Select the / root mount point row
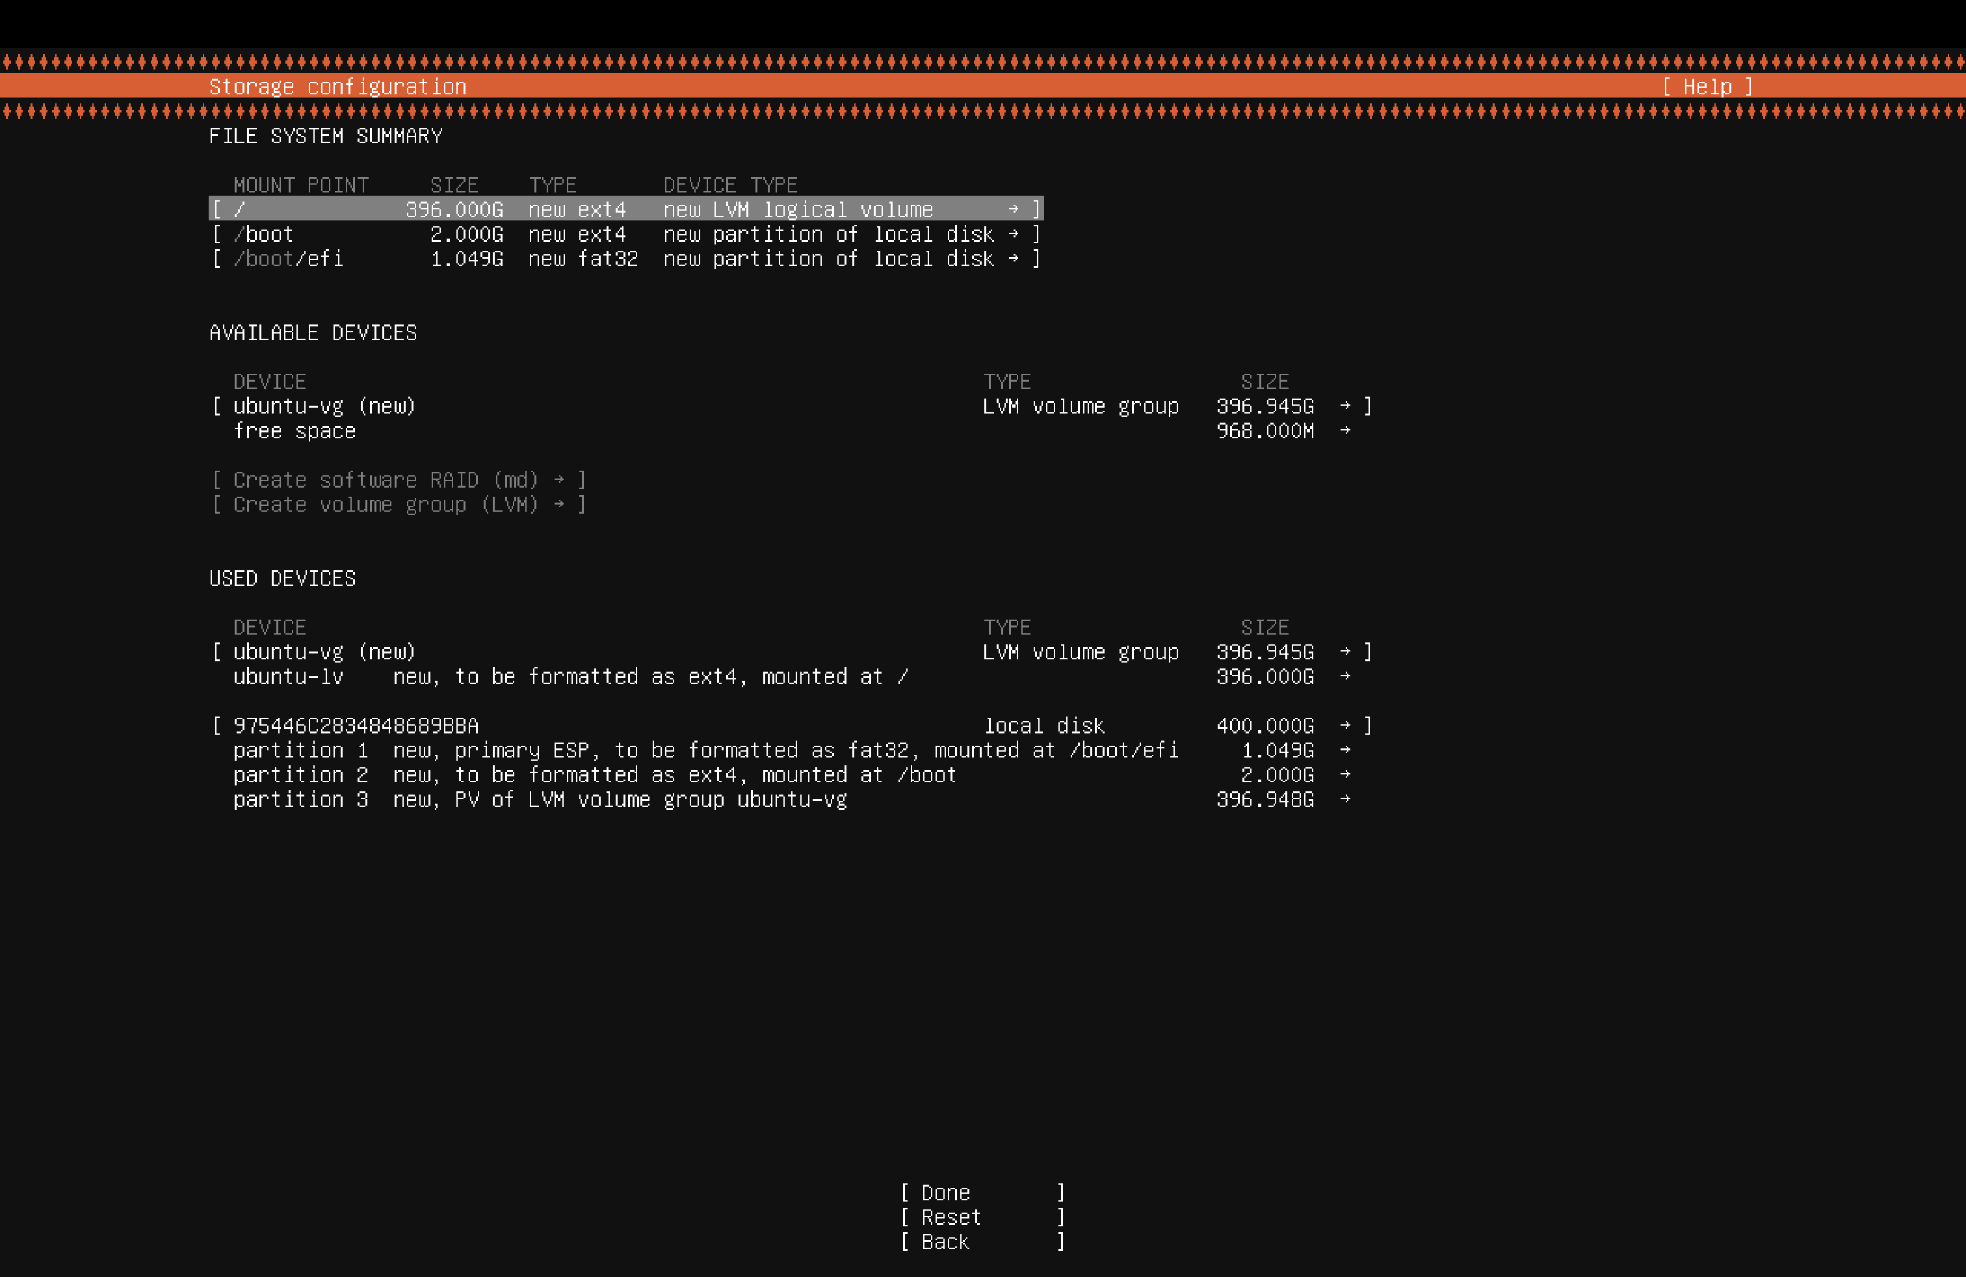This screenshot has height=1277, width=1966. pyautogui.click(x=626, y=209)
